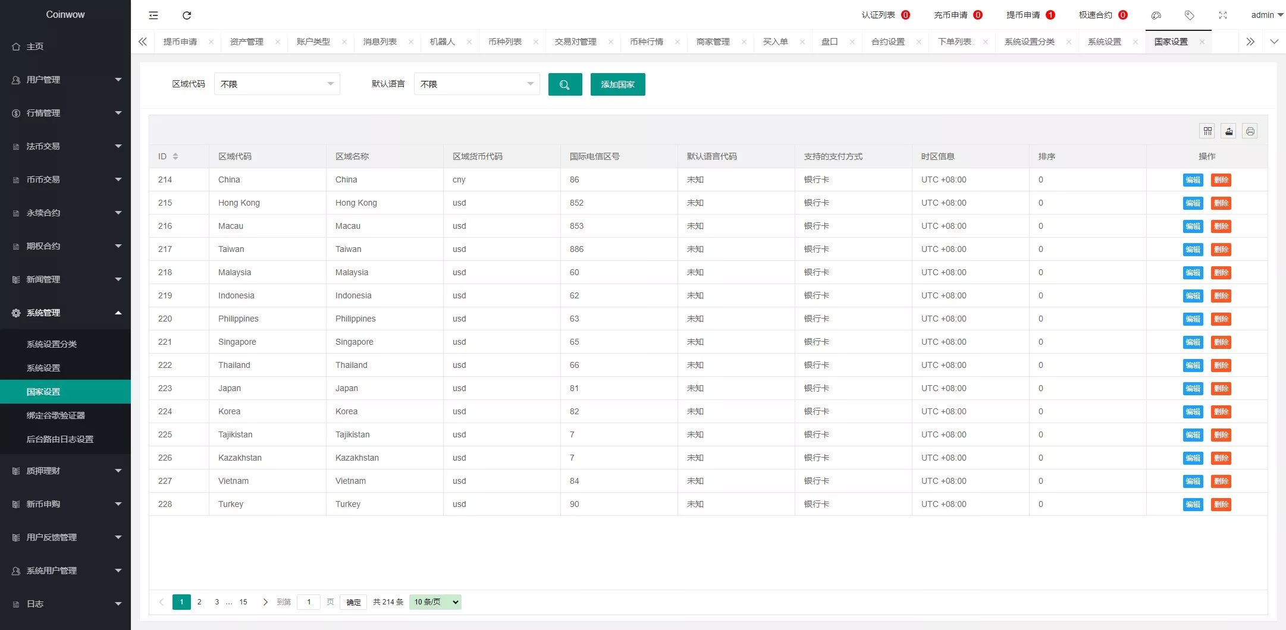Click the export table icon
This screenshot has height=630, width=1286.
point(1228,131)
